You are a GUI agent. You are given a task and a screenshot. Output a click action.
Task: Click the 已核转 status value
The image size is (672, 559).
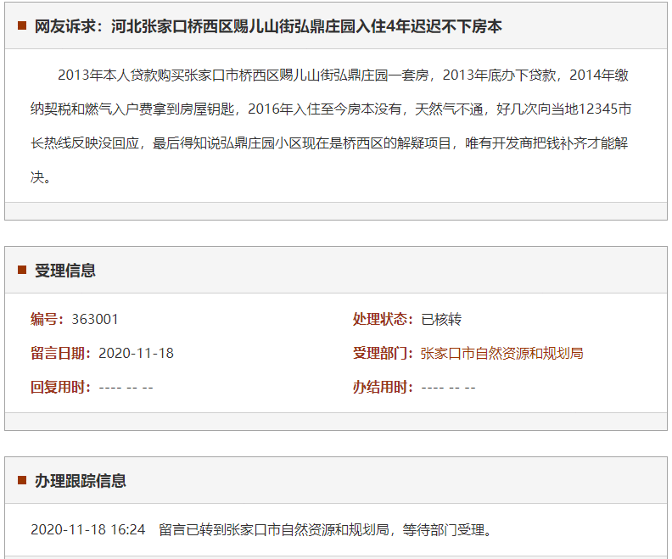(x=441, y=319)
